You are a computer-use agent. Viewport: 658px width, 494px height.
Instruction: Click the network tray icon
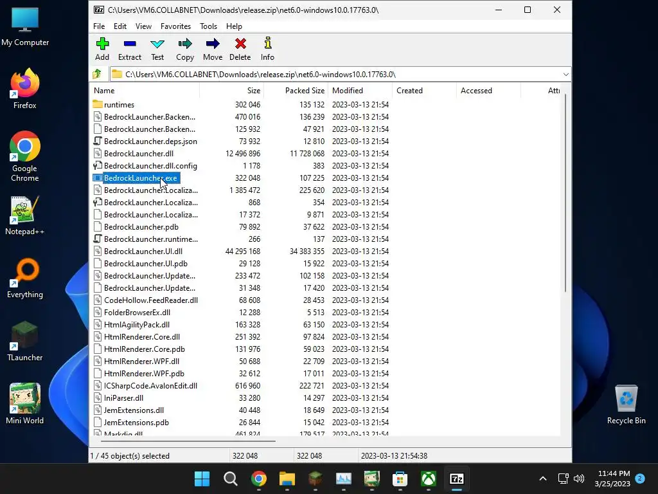pos(563,479)
